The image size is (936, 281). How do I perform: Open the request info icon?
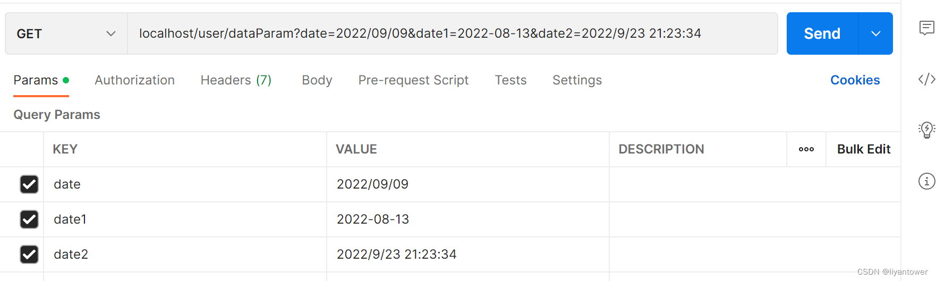(926, 181)
